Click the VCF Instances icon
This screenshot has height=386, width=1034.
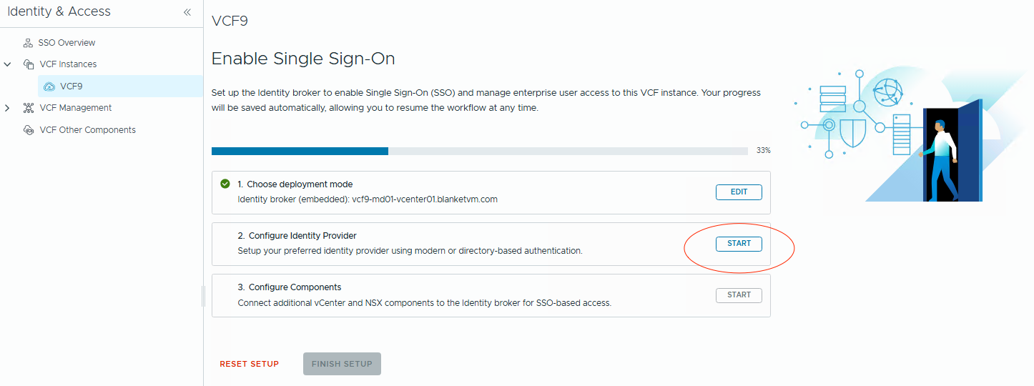coord(29,64)
